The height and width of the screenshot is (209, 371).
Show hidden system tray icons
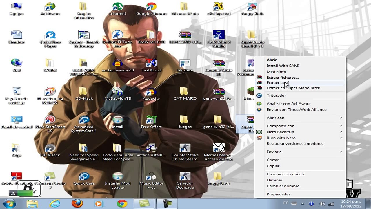tap(303, 204)
